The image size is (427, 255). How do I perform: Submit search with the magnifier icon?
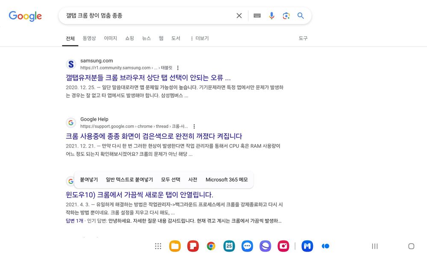300,16
